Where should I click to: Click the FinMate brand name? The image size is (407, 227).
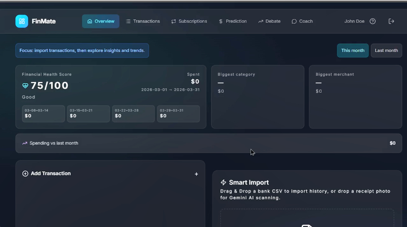(43, 21)
